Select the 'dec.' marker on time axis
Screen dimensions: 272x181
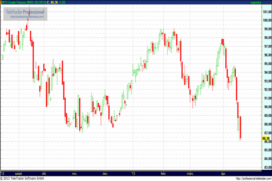point(105,173)
